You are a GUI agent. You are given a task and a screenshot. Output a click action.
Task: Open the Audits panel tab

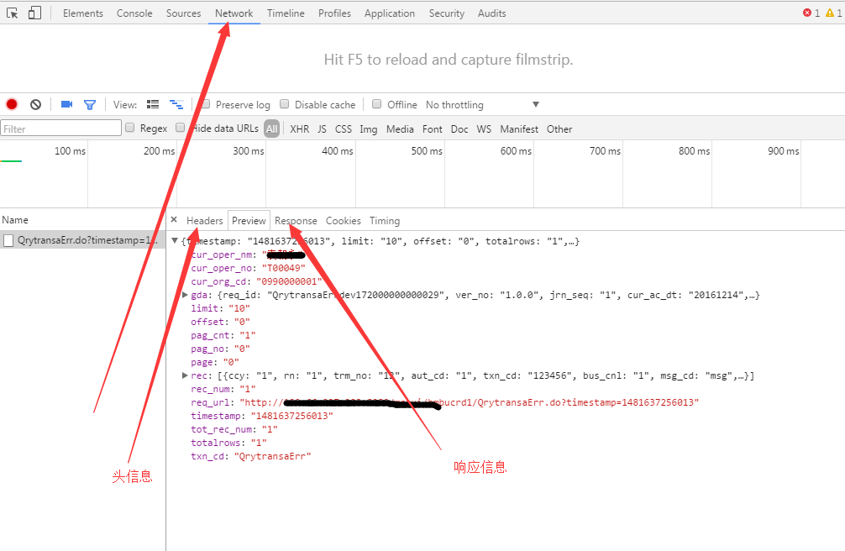tap(492, 13)
